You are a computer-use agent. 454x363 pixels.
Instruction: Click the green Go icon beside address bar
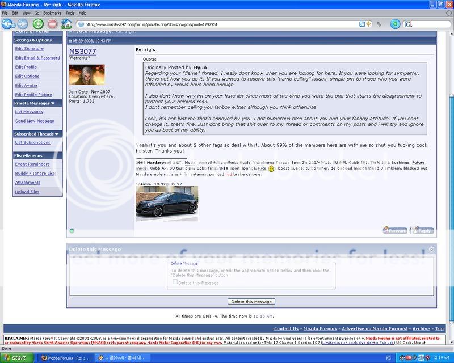[x=395, y=24]
